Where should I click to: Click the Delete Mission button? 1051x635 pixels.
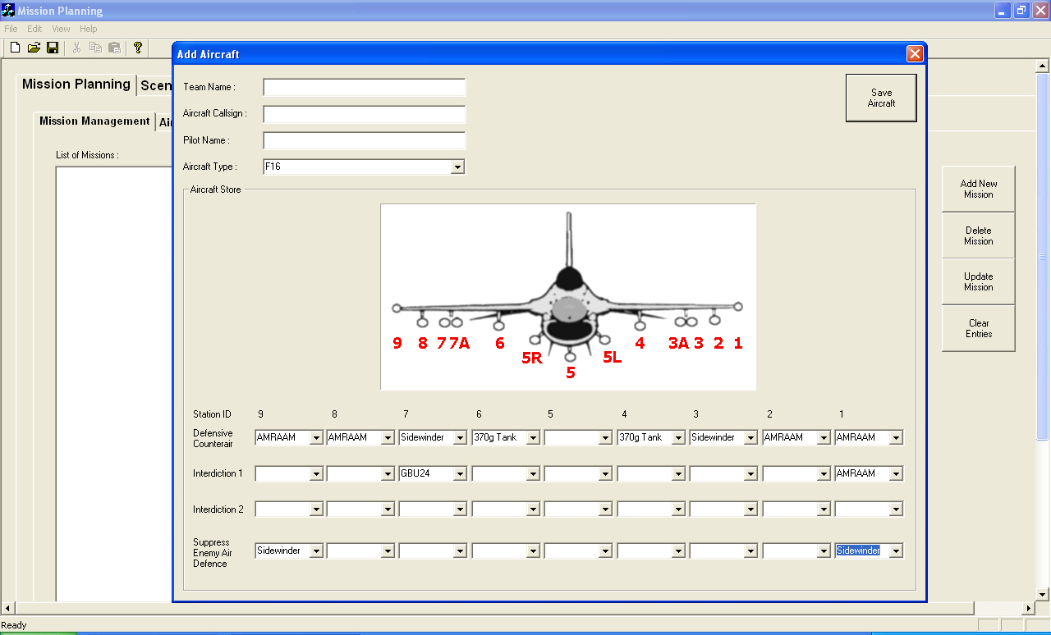click(x=979, y=235)
